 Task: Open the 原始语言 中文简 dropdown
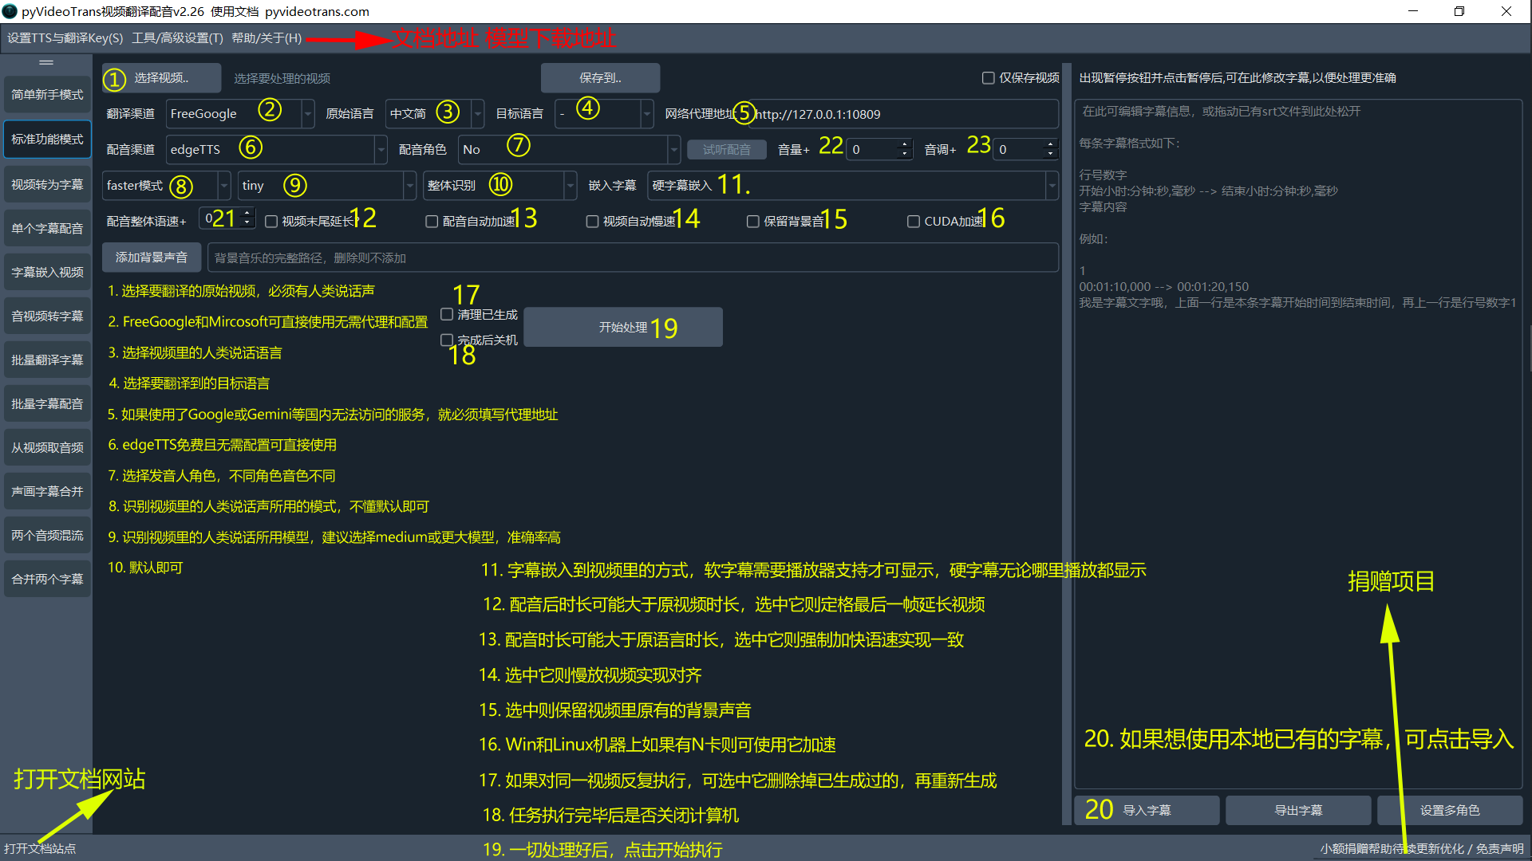[435, 114]
